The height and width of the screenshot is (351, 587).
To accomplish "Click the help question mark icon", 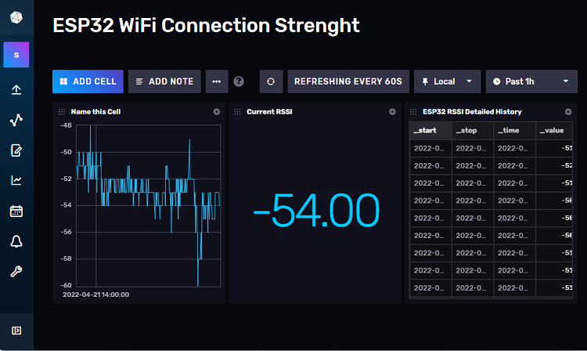I will pyautogui.click(x=239, y=81).
